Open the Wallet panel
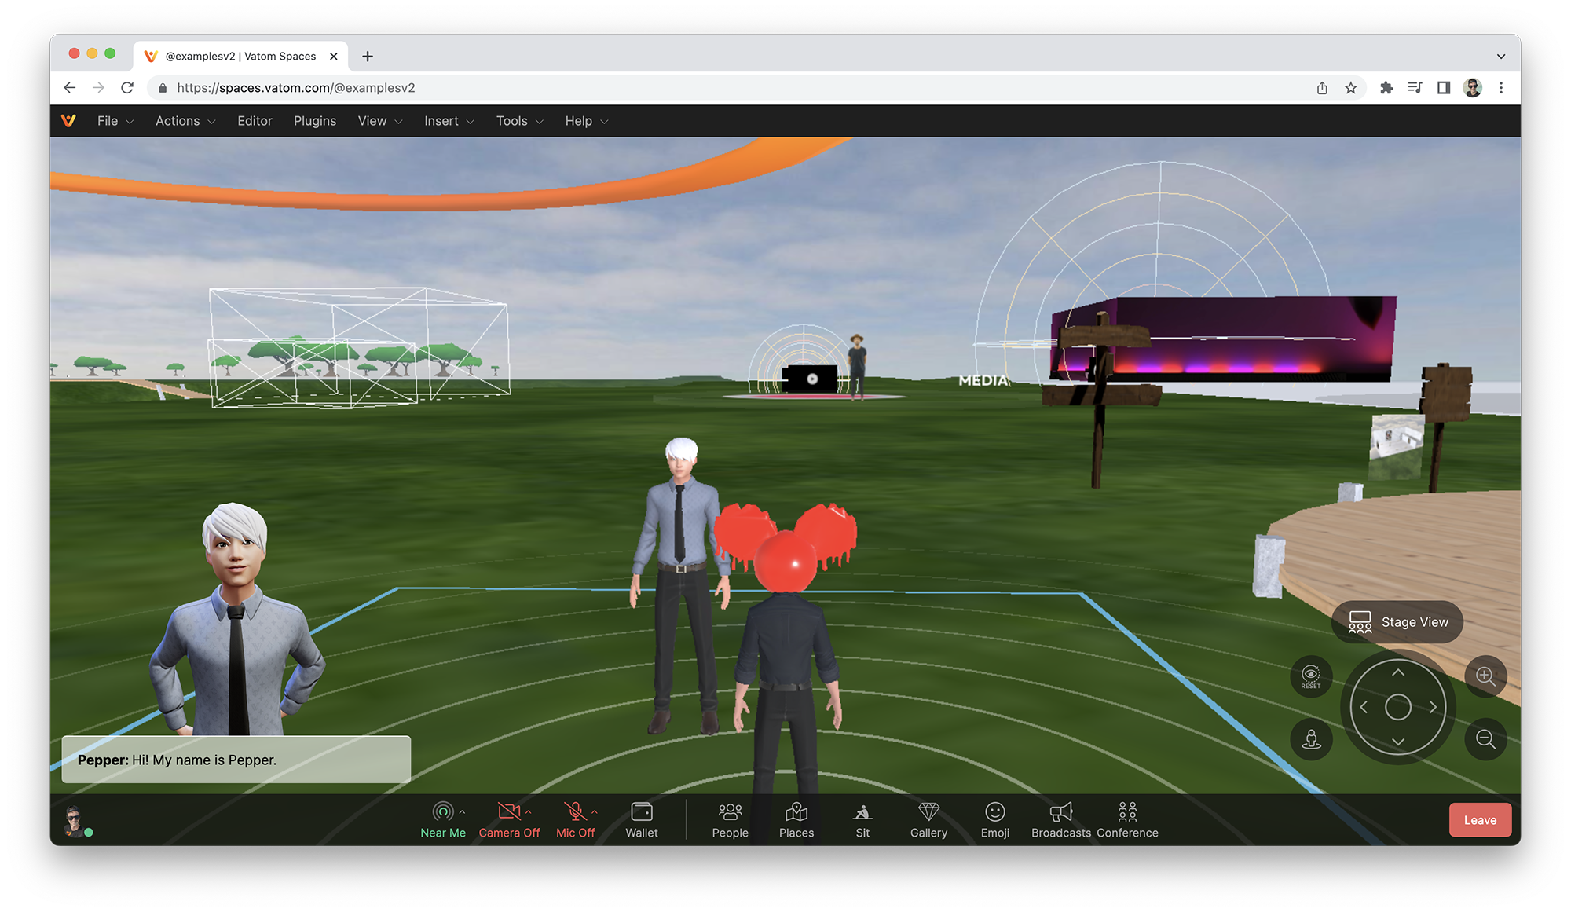This screenshot has height=912, width=1571. coord(642,819)
